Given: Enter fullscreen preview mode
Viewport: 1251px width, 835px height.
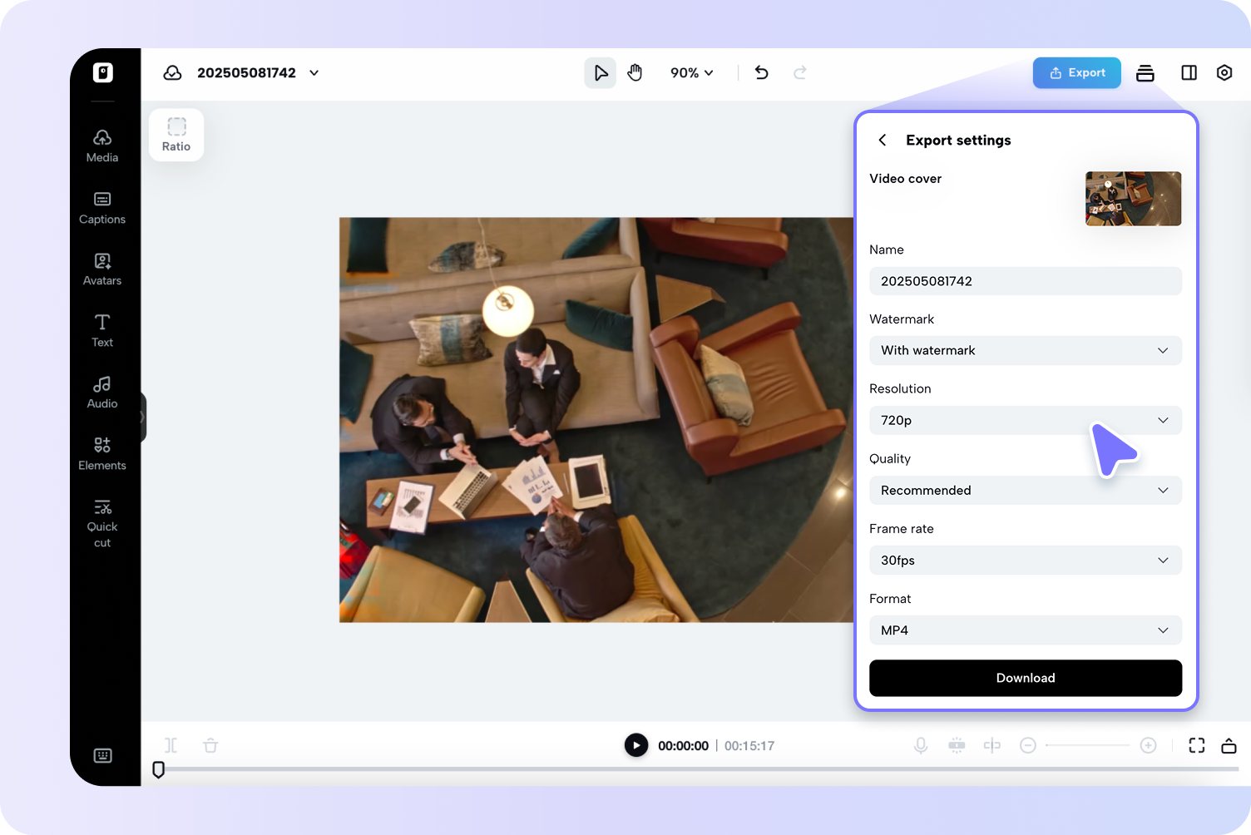Looking at the screenshot, I should [x=1197, y=745].
